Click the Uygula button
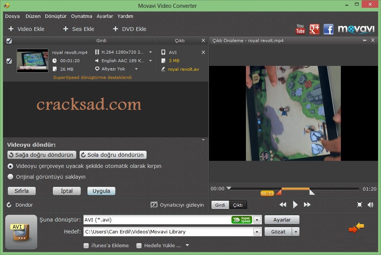 click(101, 191)
